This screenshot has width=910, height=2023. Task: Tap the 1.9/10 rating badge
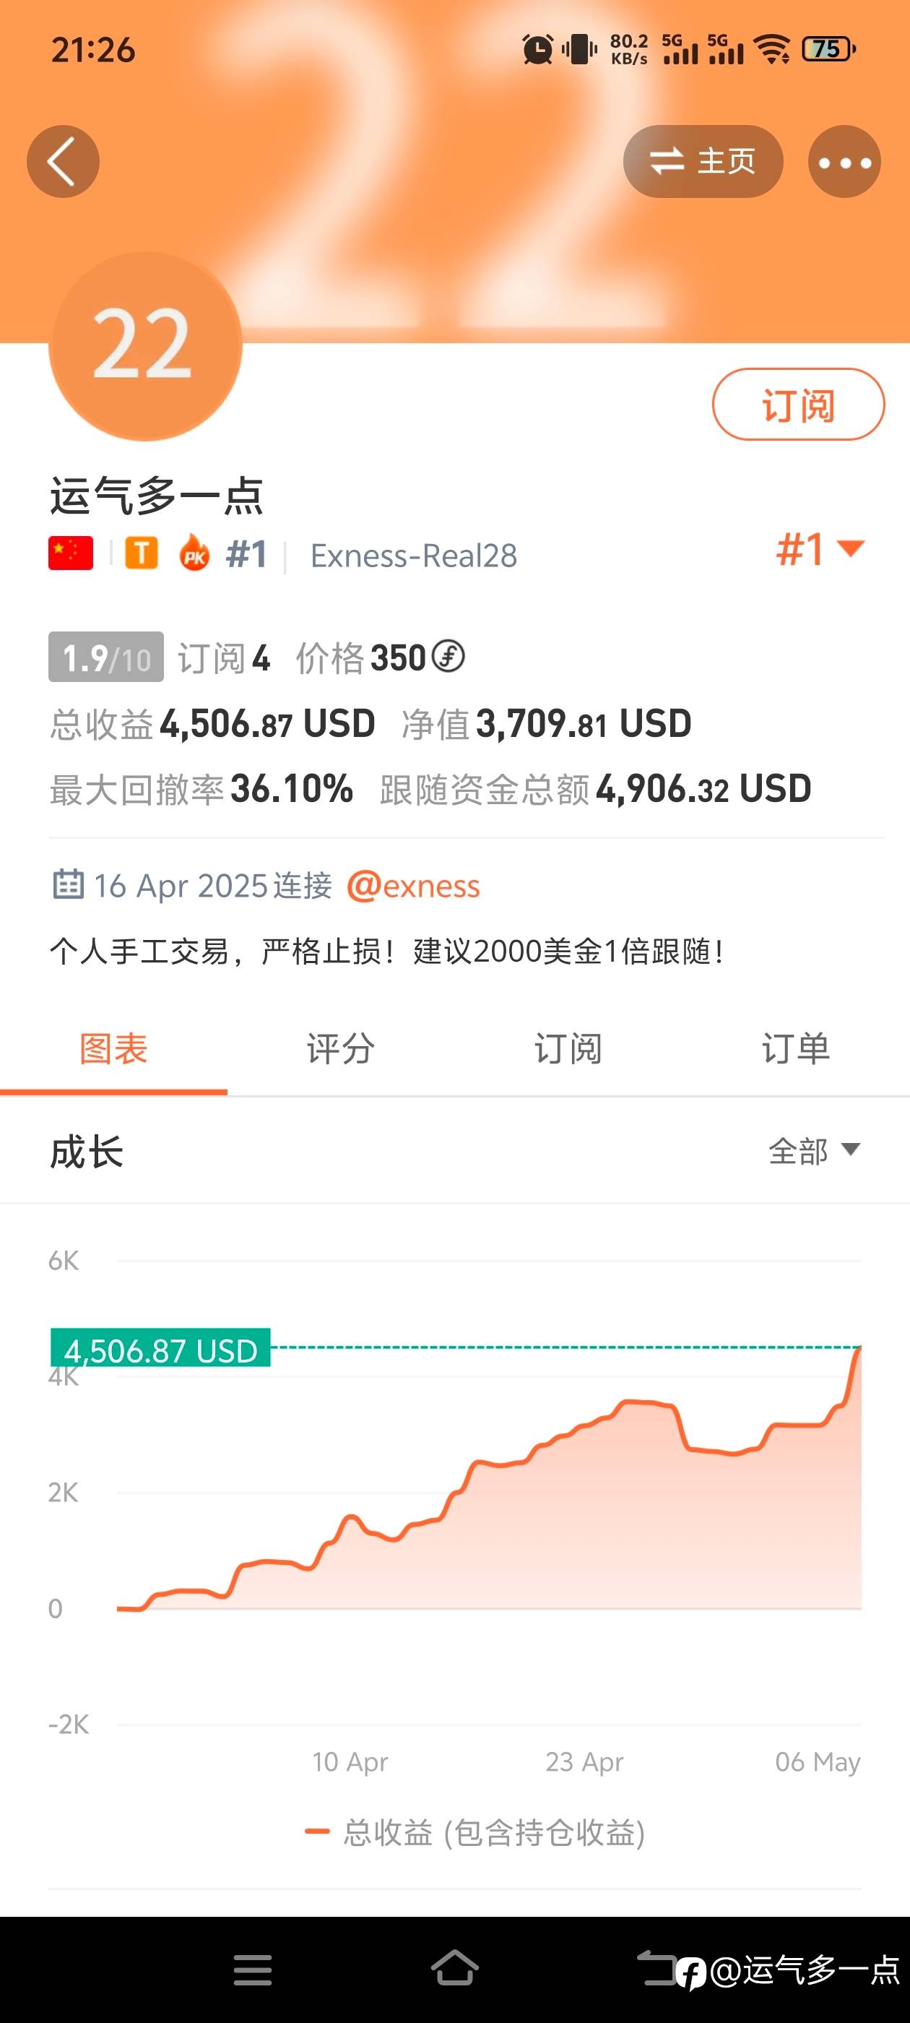click(106, 657)
